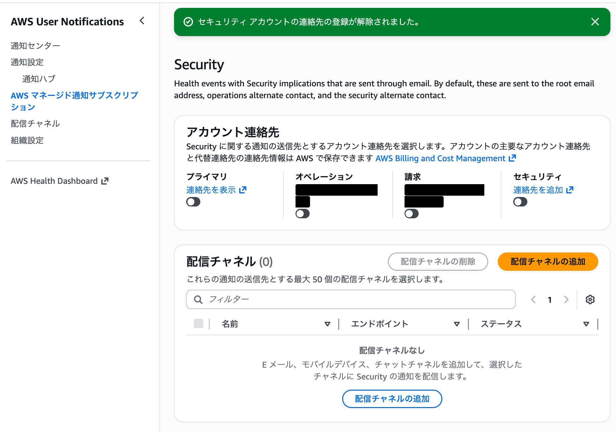Viewport: 616px width, 432px height.
Task: Enable the セキュリティ contact toggle
Action: 520,202
